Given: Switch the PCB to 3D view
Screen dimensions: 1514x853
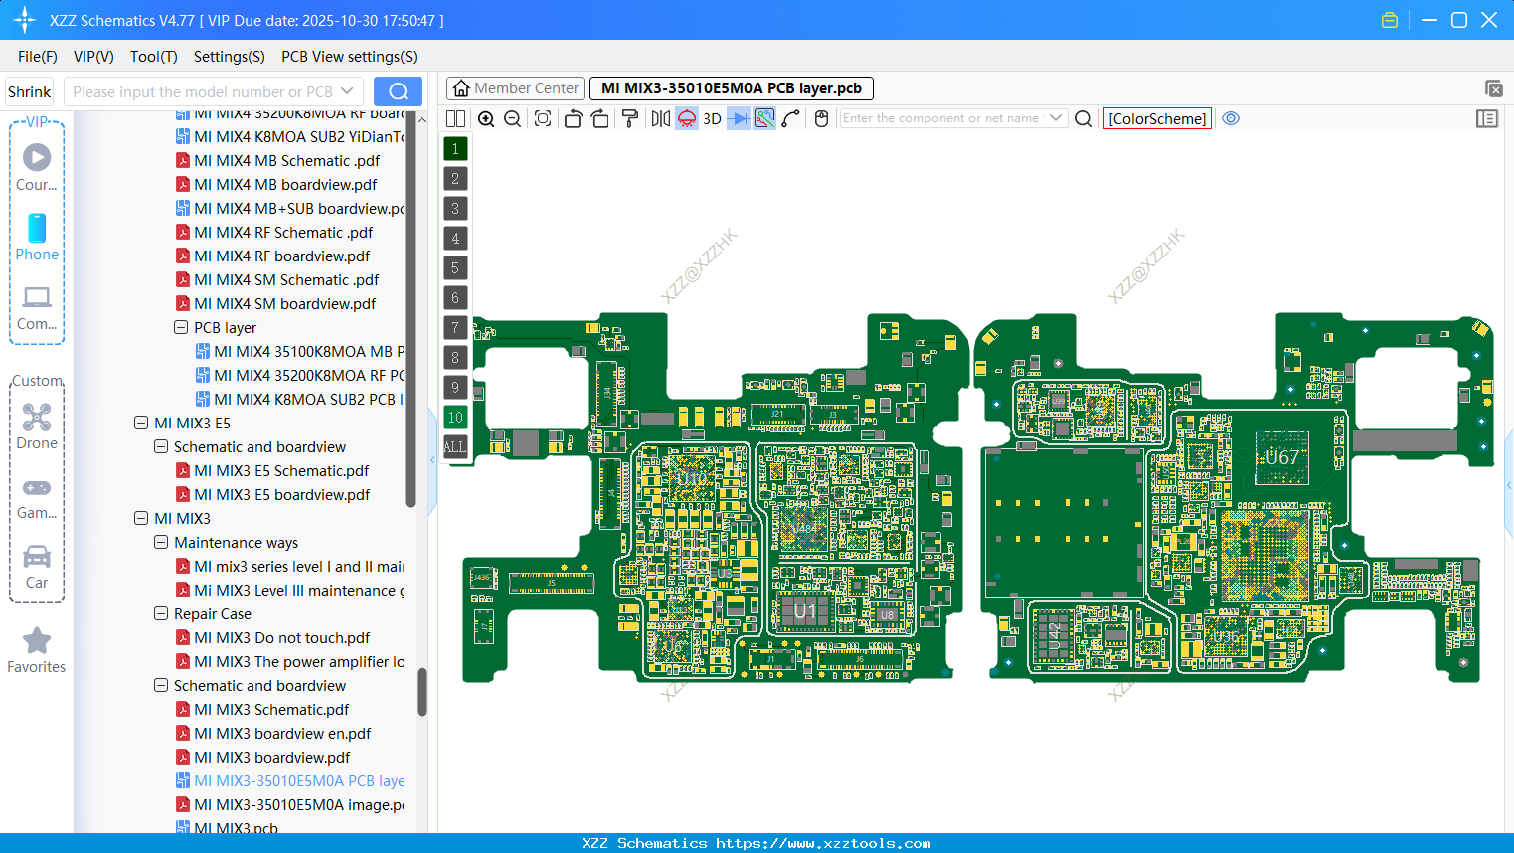Looking at the screenshot, I should 711,118.
